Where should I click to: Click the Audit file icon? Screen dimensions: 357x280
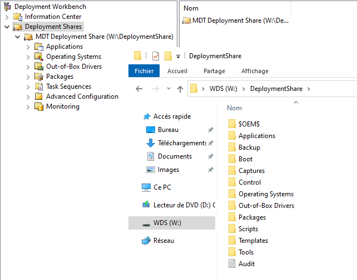pyautogui.click(x=232, y=264)
